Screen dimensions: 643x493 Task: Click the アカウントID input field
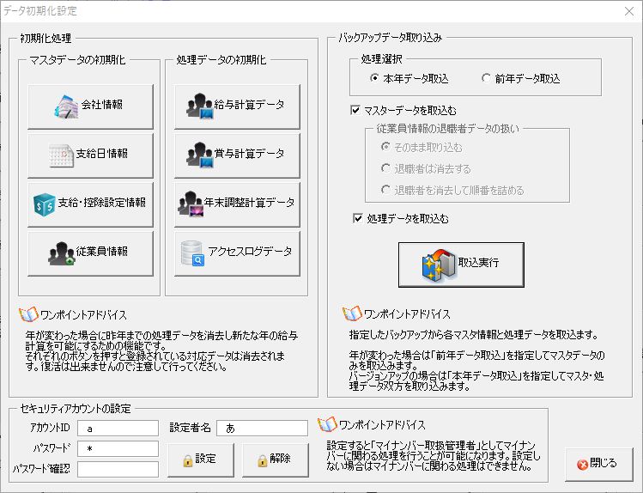pyautogui.click(x=118, y=428)
